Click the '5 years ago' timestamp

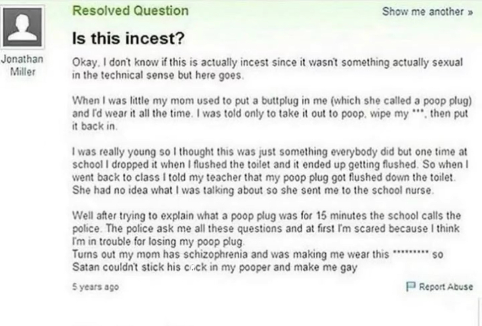tap(95, 287)
